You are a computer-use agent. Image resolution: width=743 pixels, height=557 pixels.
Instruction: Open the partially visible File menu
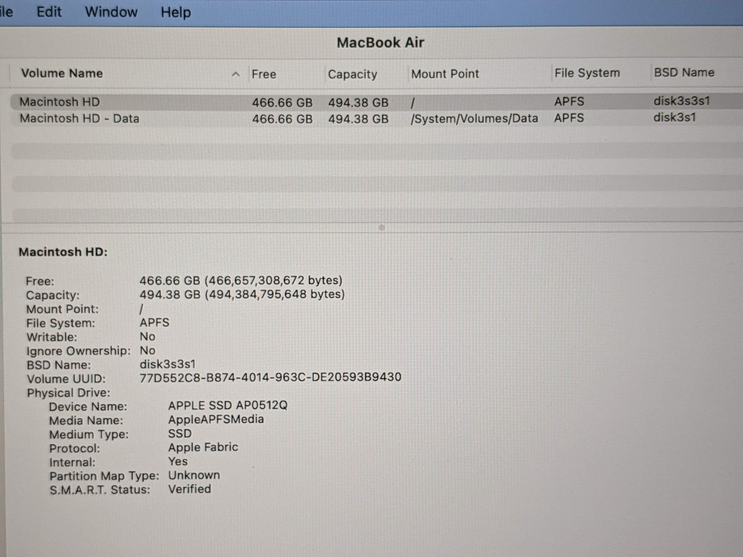coord(7,12)
